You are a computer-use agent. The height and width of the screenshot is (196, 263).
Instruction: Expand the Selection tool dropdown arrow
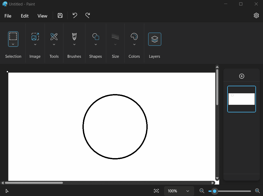[x=13, y=44]
